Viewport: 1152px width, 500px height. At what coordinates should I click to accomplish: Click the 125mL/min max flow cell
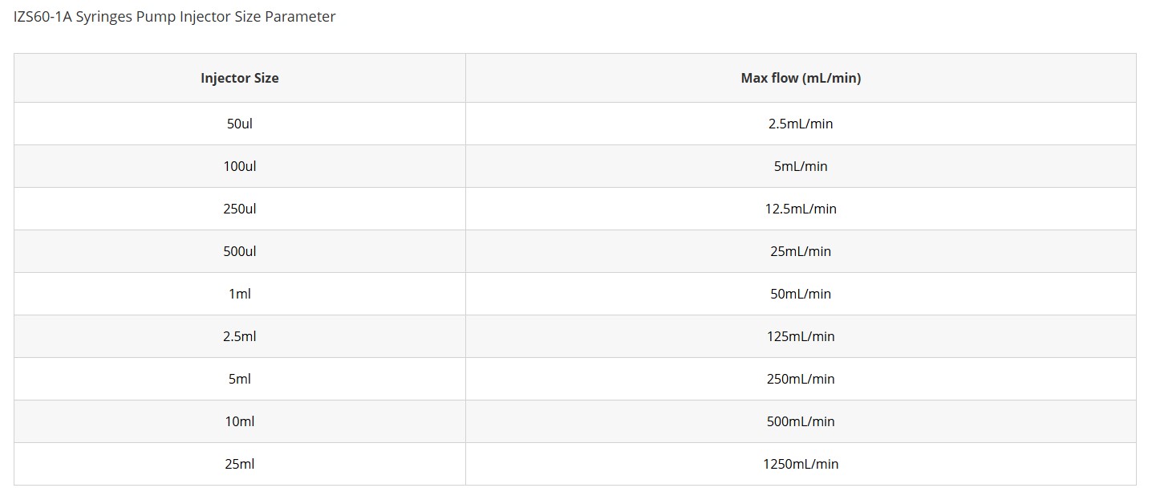[x=801, y=336]
